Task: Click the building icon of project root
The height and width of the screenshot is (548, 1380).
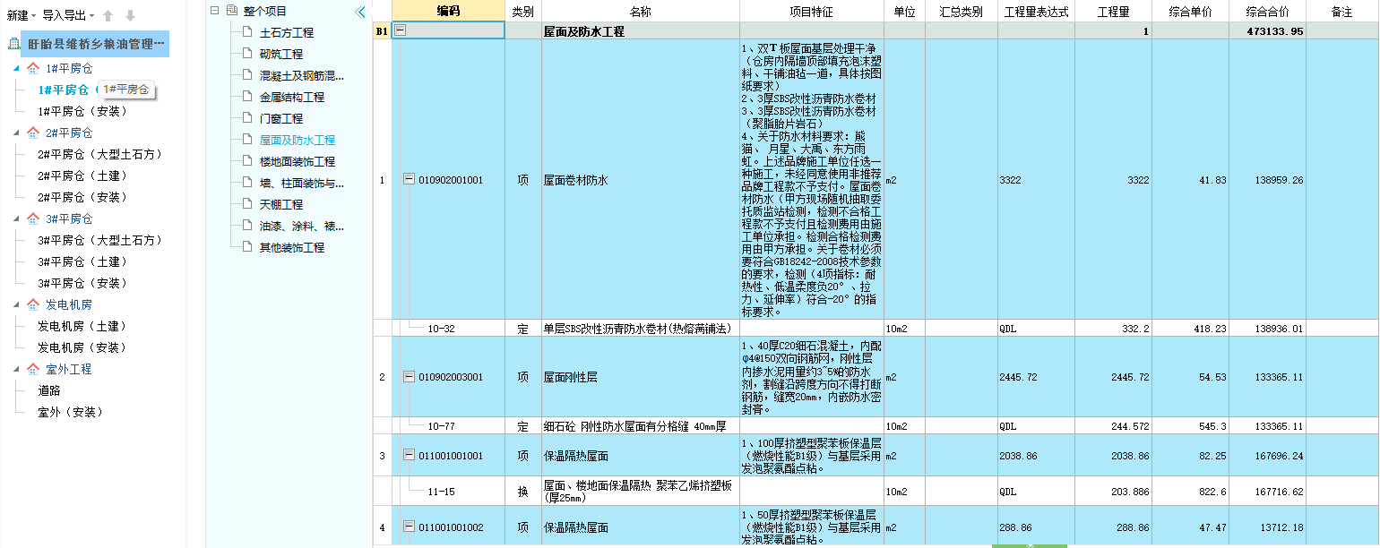Action: point(14,43)
